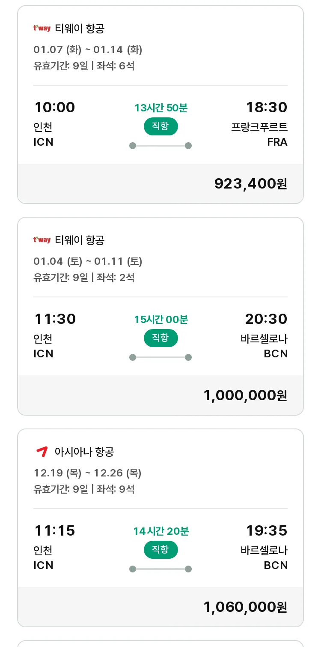The height and width of the screenshot is (647, 321).
Task: Select the 1,060,000원 fare
Action: pos(245,607)
